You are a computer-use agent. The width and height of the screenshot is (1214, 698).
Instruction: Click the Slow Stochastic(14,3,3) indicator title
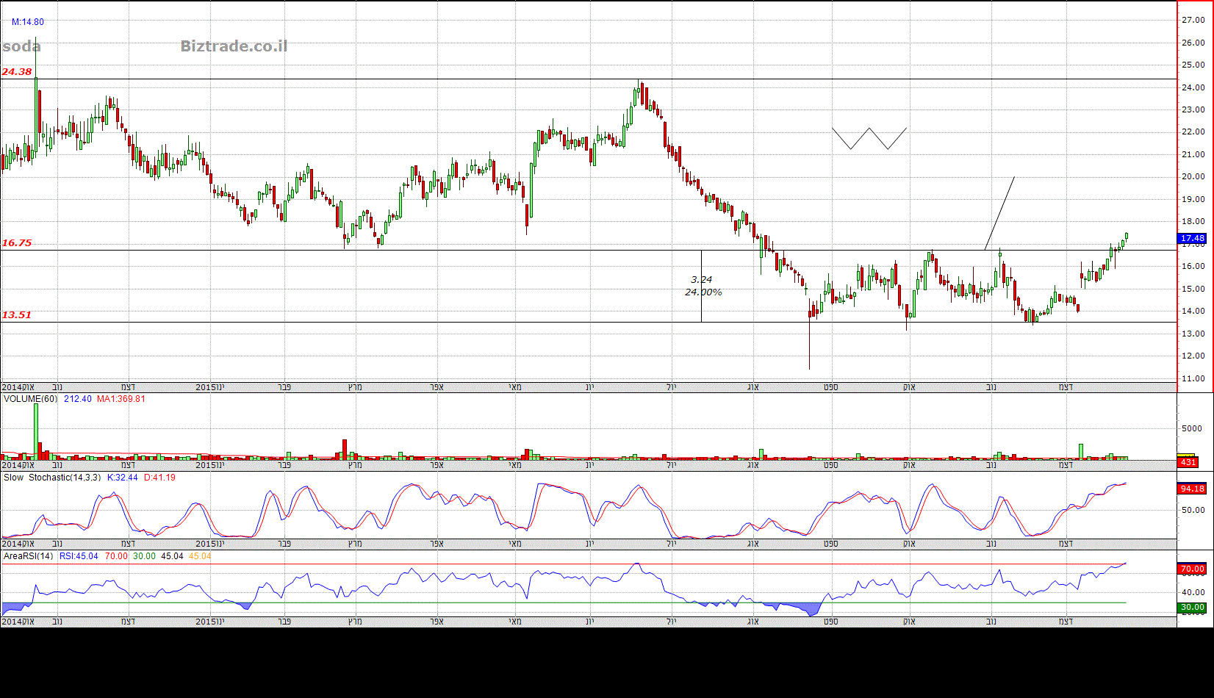(52, 478)
